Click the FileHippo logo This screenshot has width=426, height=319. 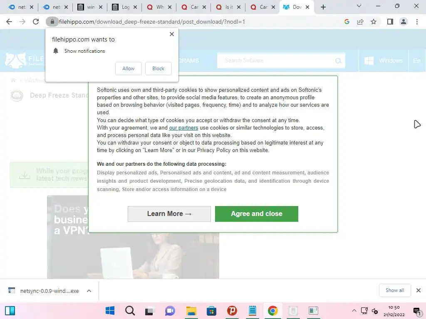[25, 60]
